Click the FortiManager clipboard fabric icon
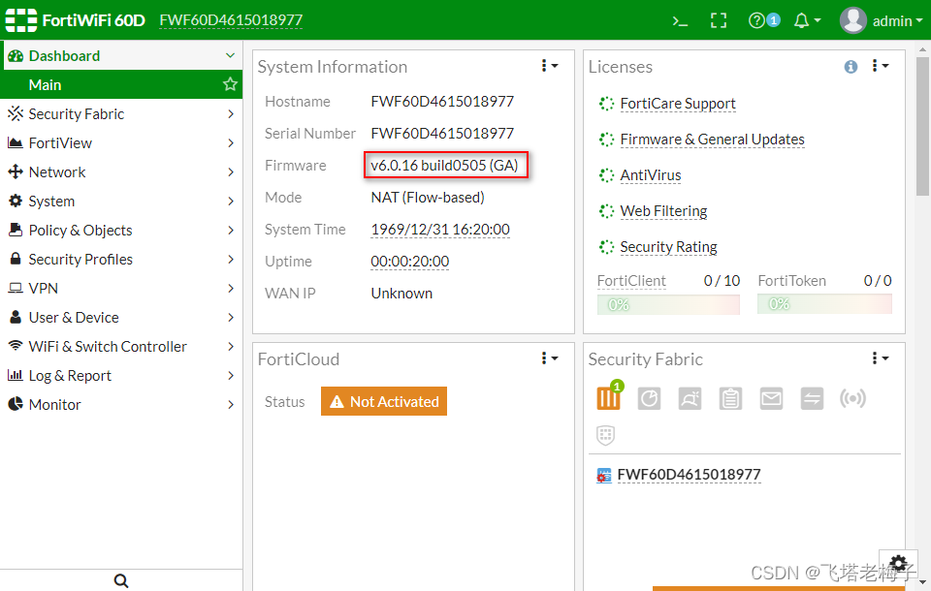Viewport: 931px width, 591px height. (730, 399)
